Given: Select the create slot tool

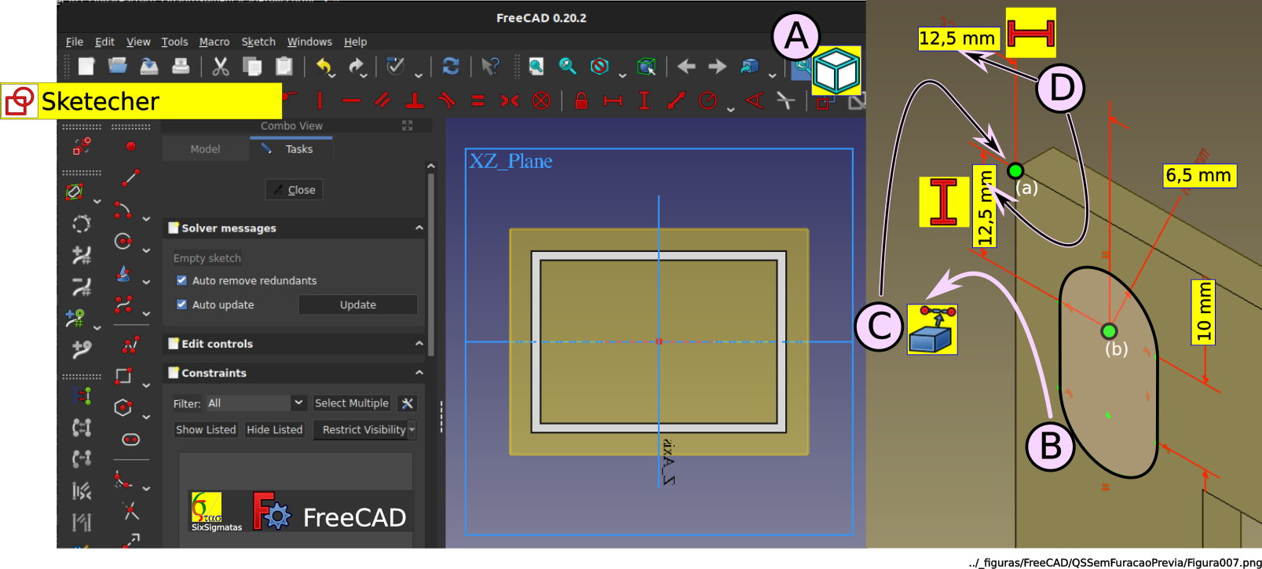Looking at the screenshot, I should [x=130, y=440].
